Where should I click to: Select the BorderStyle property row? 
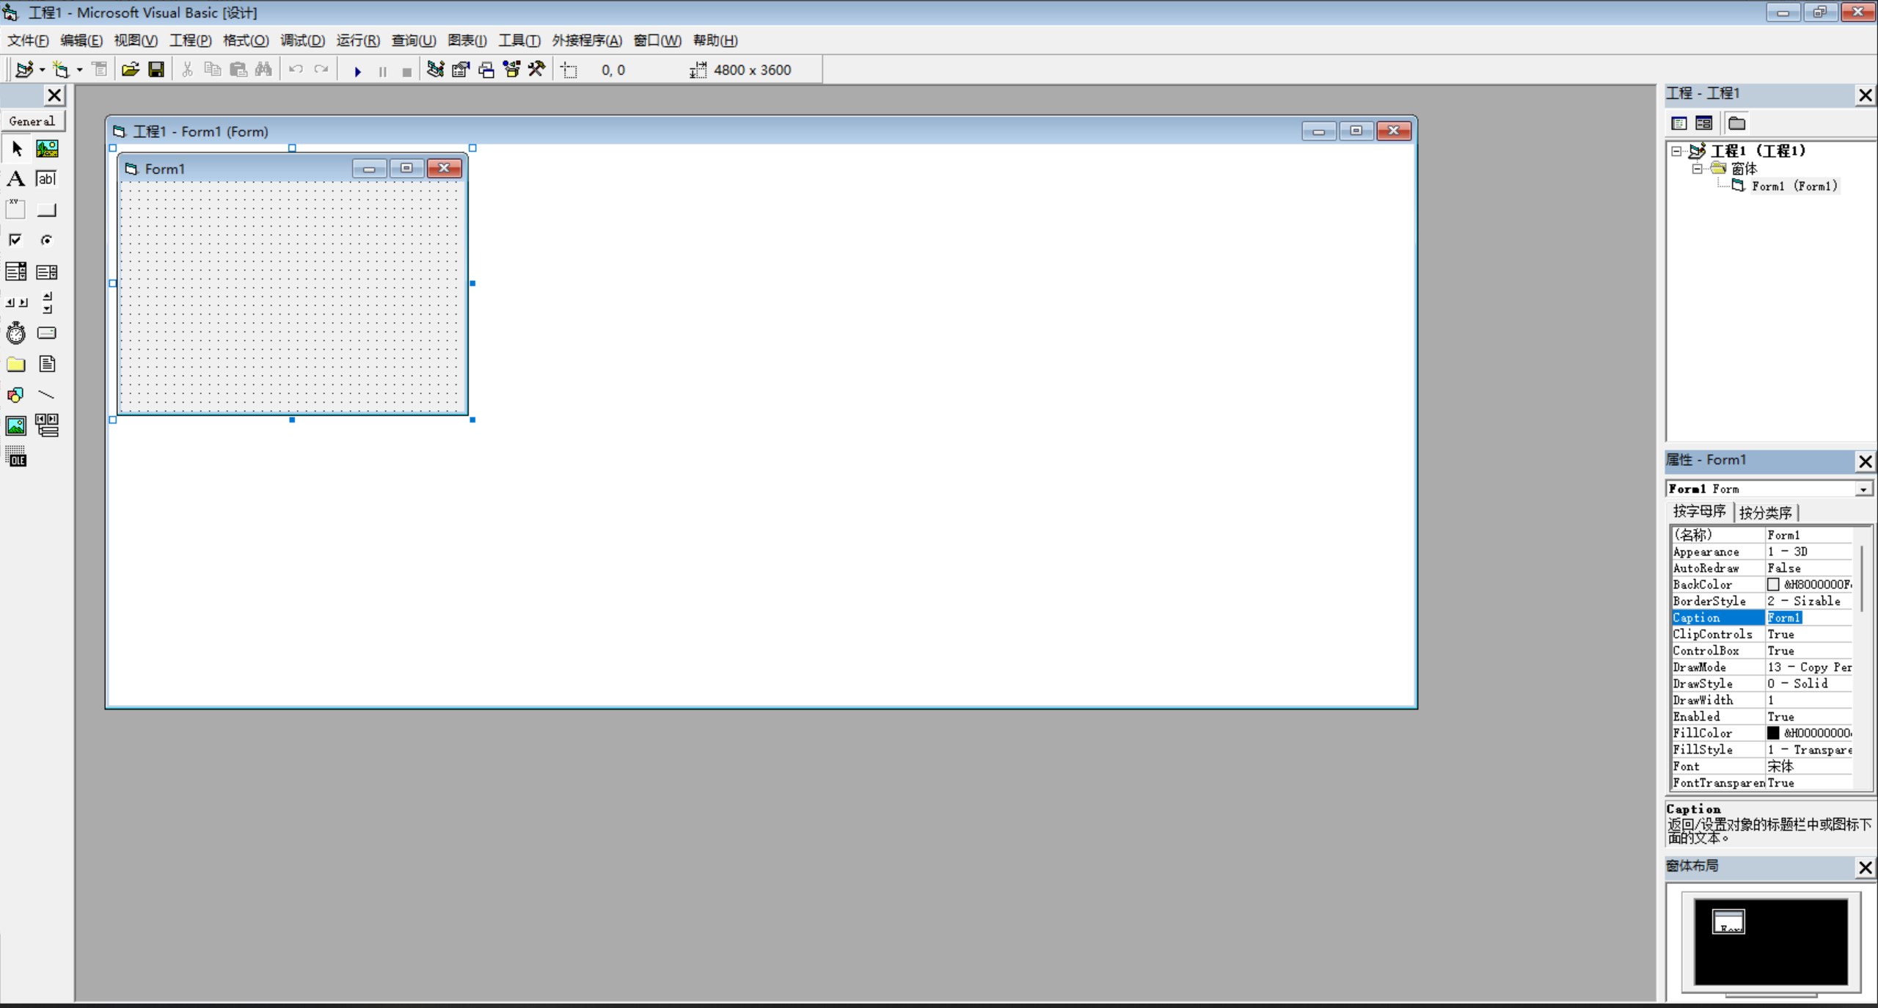coord(1762,602)
